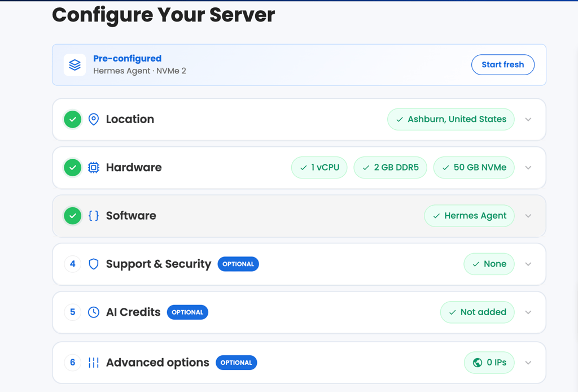Image resolution: width=578 pixels, height=392 pixels.
Task: Click the OPTIONAL tag beside Support & Security
Action: tap(238, 264)
